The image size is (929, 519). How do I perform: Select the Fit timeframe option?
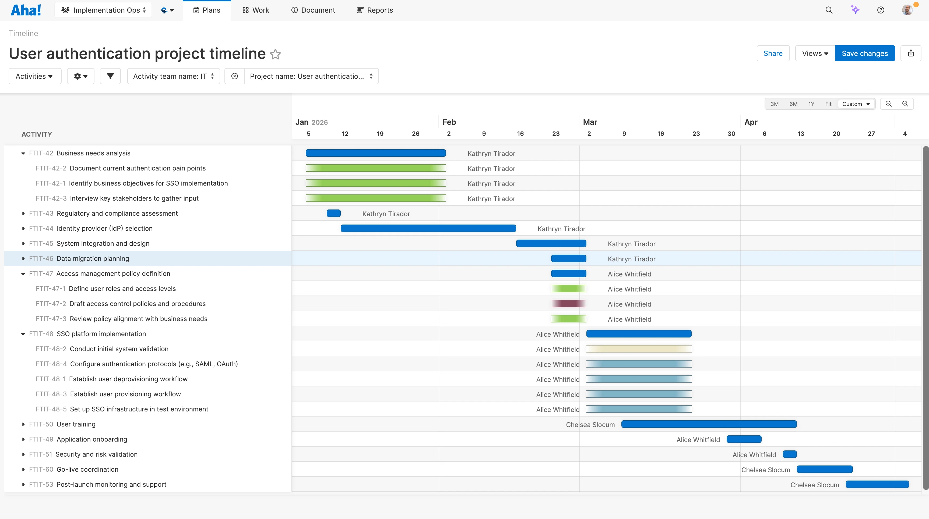[x=828, y=104]
